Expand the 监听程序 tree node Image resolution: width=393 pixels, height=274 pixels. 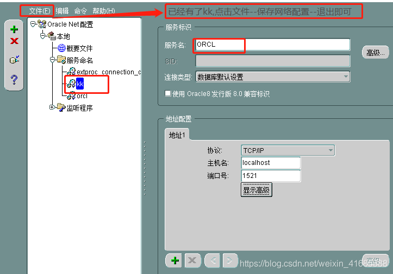pos(52,107)
